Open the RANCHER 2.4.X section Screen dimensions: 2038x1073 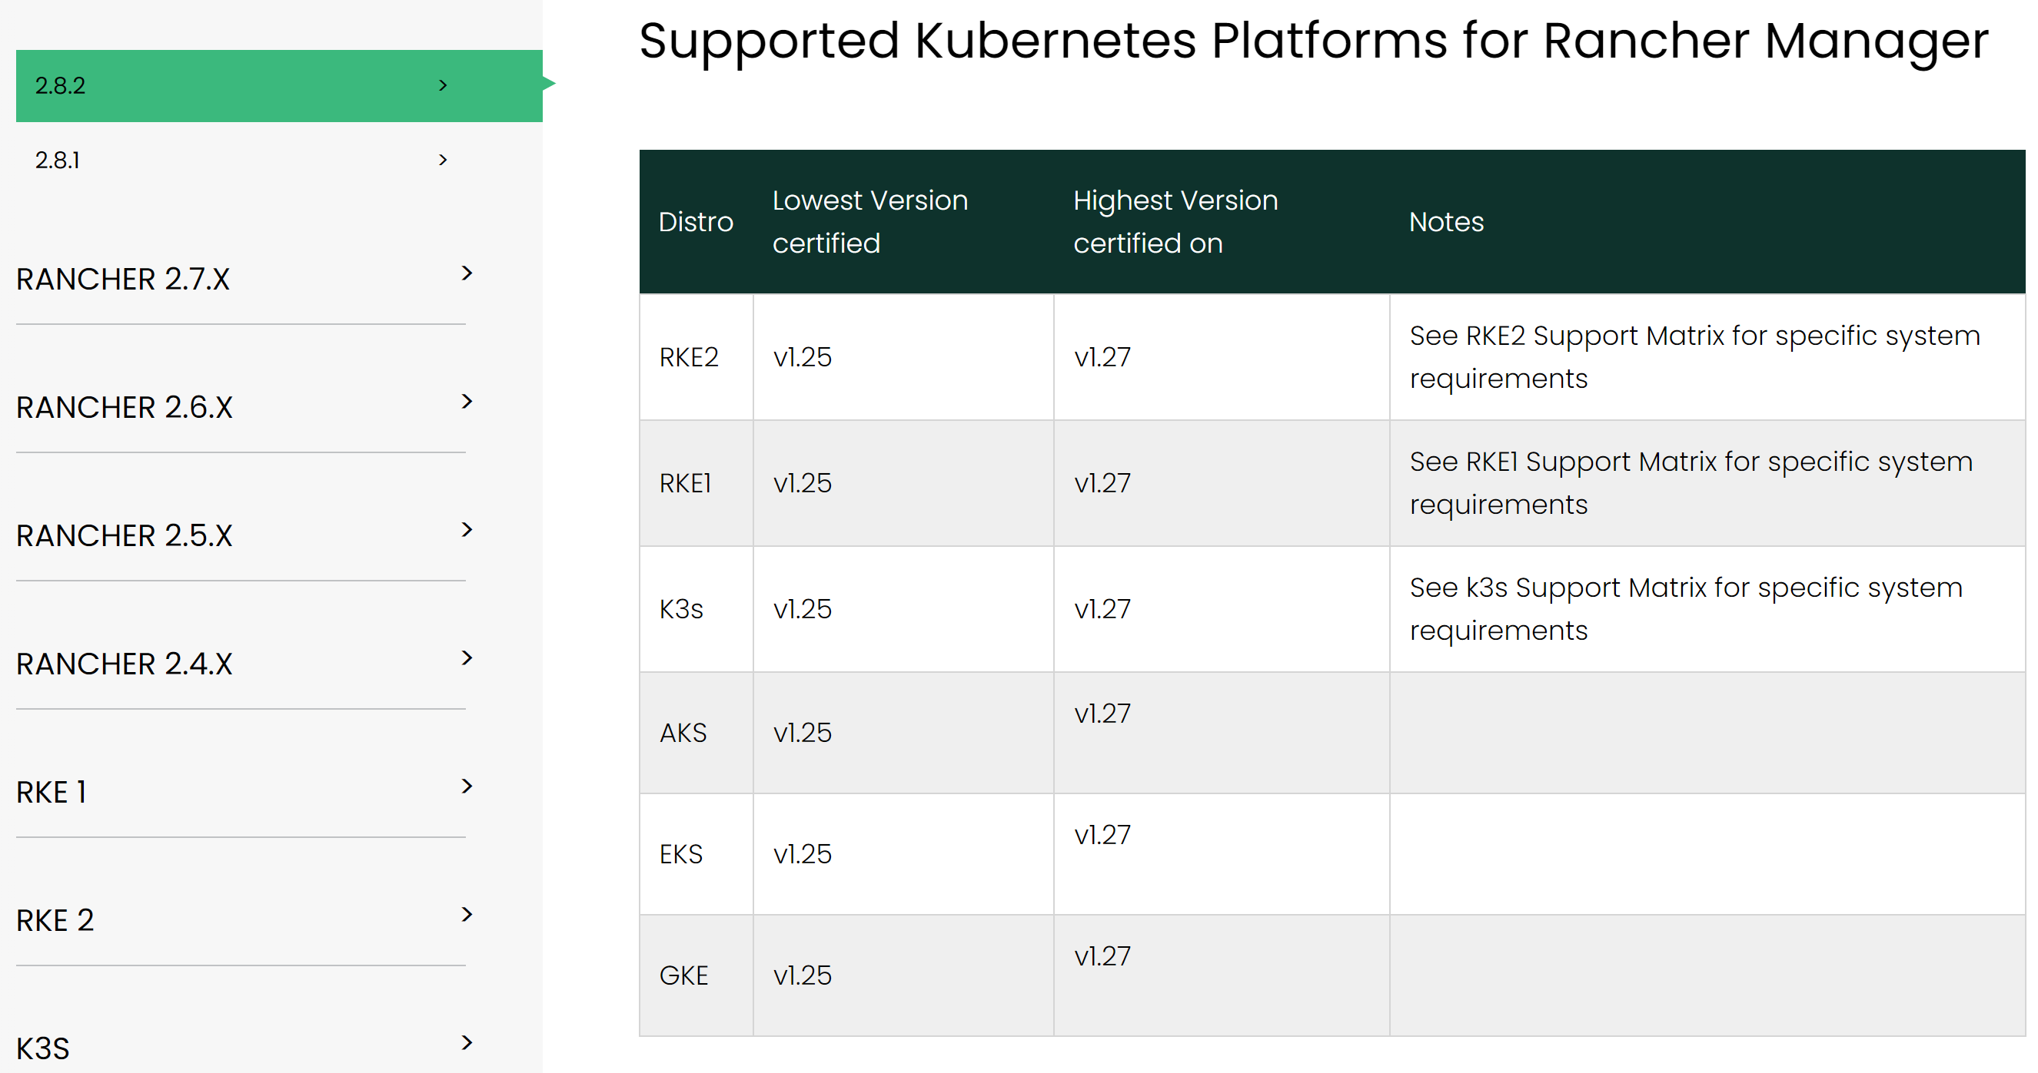click(125, 664)
